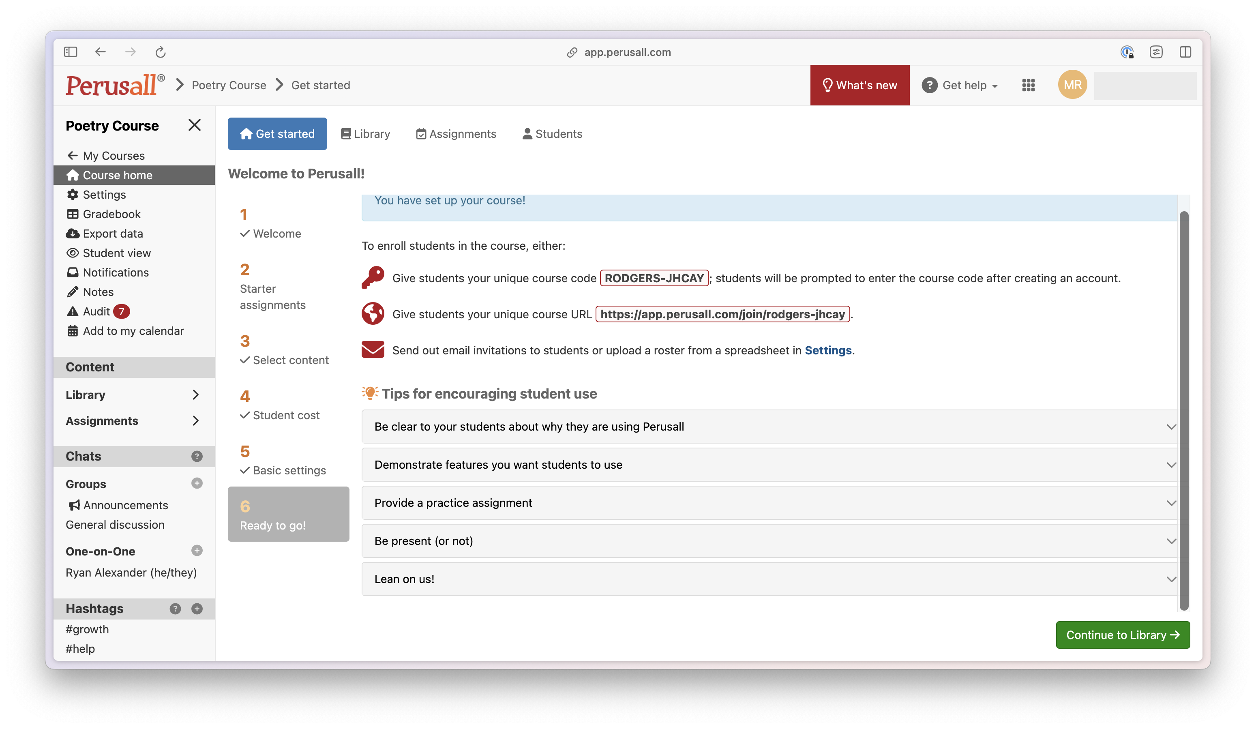Viewport: 1256px width, 729px height.
Task: Close the Poetry Course sidebar
Action: (194, 125)
